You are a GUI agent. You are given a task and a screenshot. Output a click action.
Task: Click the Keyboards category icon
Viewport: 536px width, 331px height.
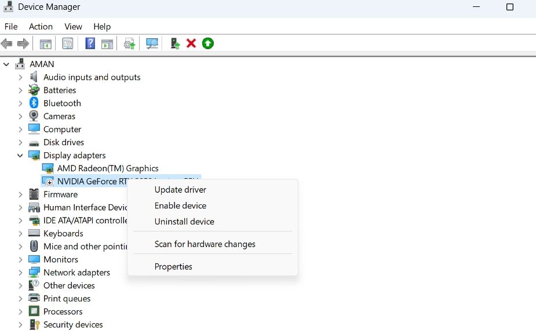(x=34, y=233)
